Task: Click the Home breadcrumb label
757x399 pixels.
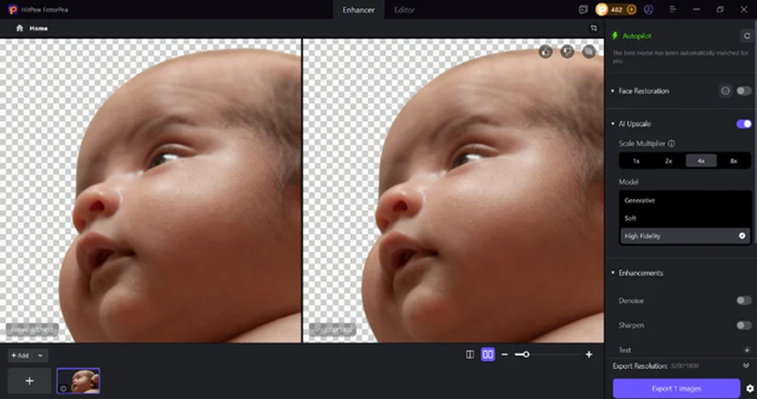Action: [x=39, y=28]
